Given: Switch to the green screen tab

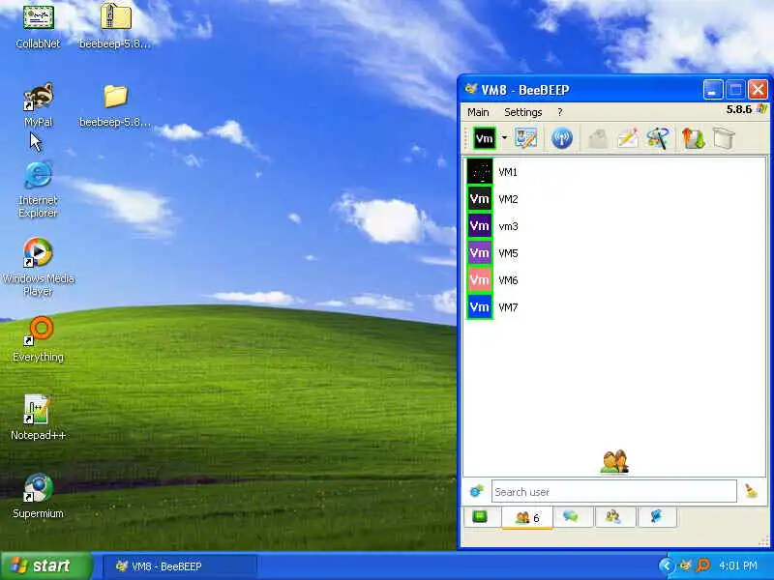Looking at the screenshot, I should (480, 517).
